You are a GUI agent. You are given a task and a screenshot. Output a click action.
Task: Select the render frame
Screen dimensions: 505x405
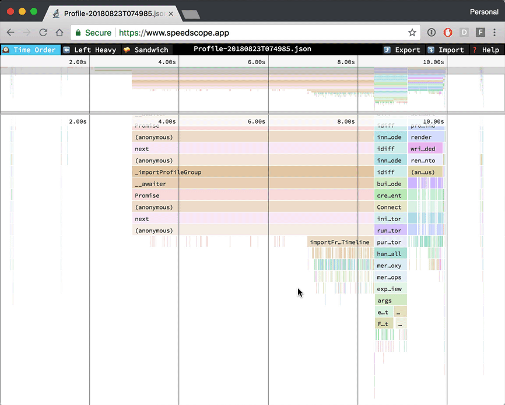coord(426,137)
